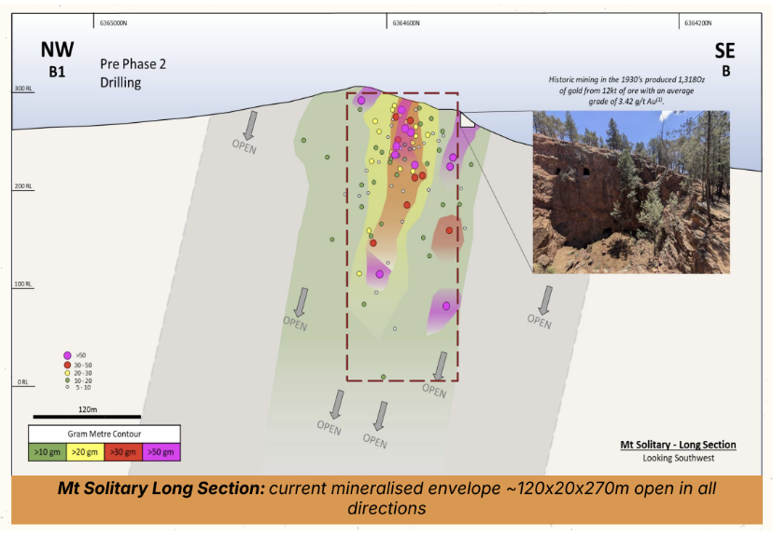
Task: Click the 0 RL elevation label
Action: (x=23, y=382)
